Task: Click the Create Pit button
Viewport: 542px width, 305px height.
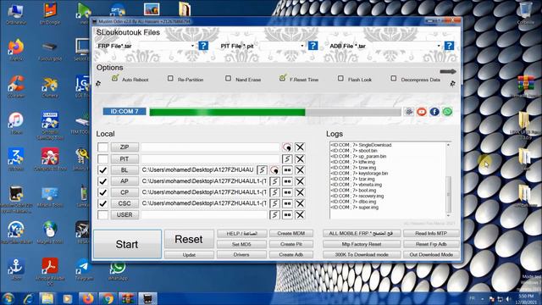Action: click(291, 244)
